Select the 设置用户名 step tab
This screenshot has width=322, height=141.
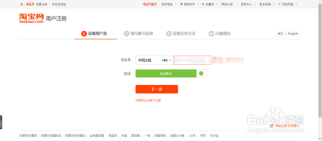point(96,34)
